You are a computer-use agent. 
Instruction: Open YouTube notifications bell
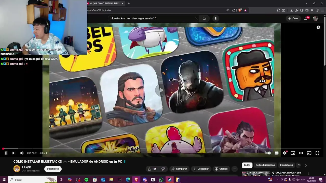(306, 18)
